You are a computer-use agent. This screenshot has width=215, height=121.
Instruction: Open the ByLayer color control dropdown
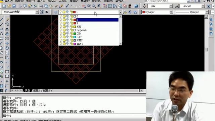click(x=171, y=12)
